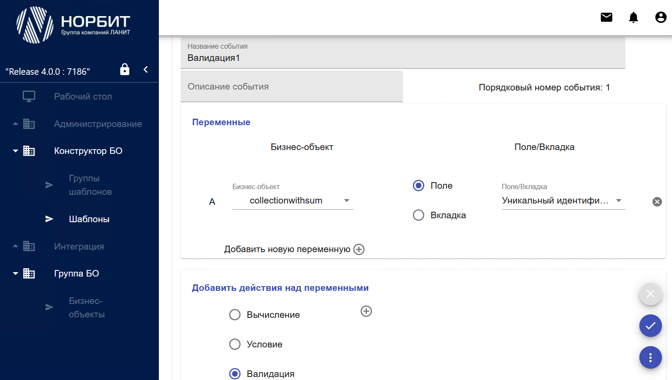Go to Бизнес-объекты in the sidebar
Screen dimensions: 672x380
[87, 307]
